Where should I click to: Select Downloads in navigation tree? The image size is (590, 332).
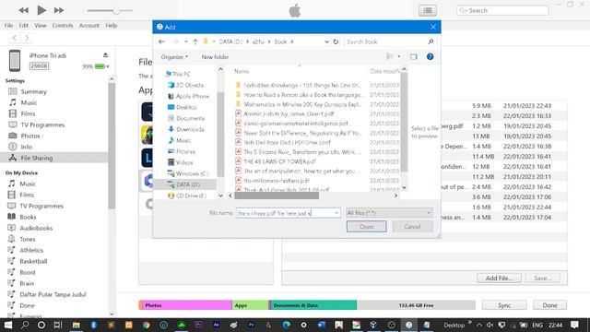[x=190, y=129]
